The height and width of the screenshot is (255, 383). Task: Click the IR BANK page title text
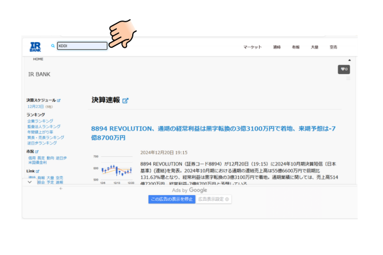click(40, 74)
